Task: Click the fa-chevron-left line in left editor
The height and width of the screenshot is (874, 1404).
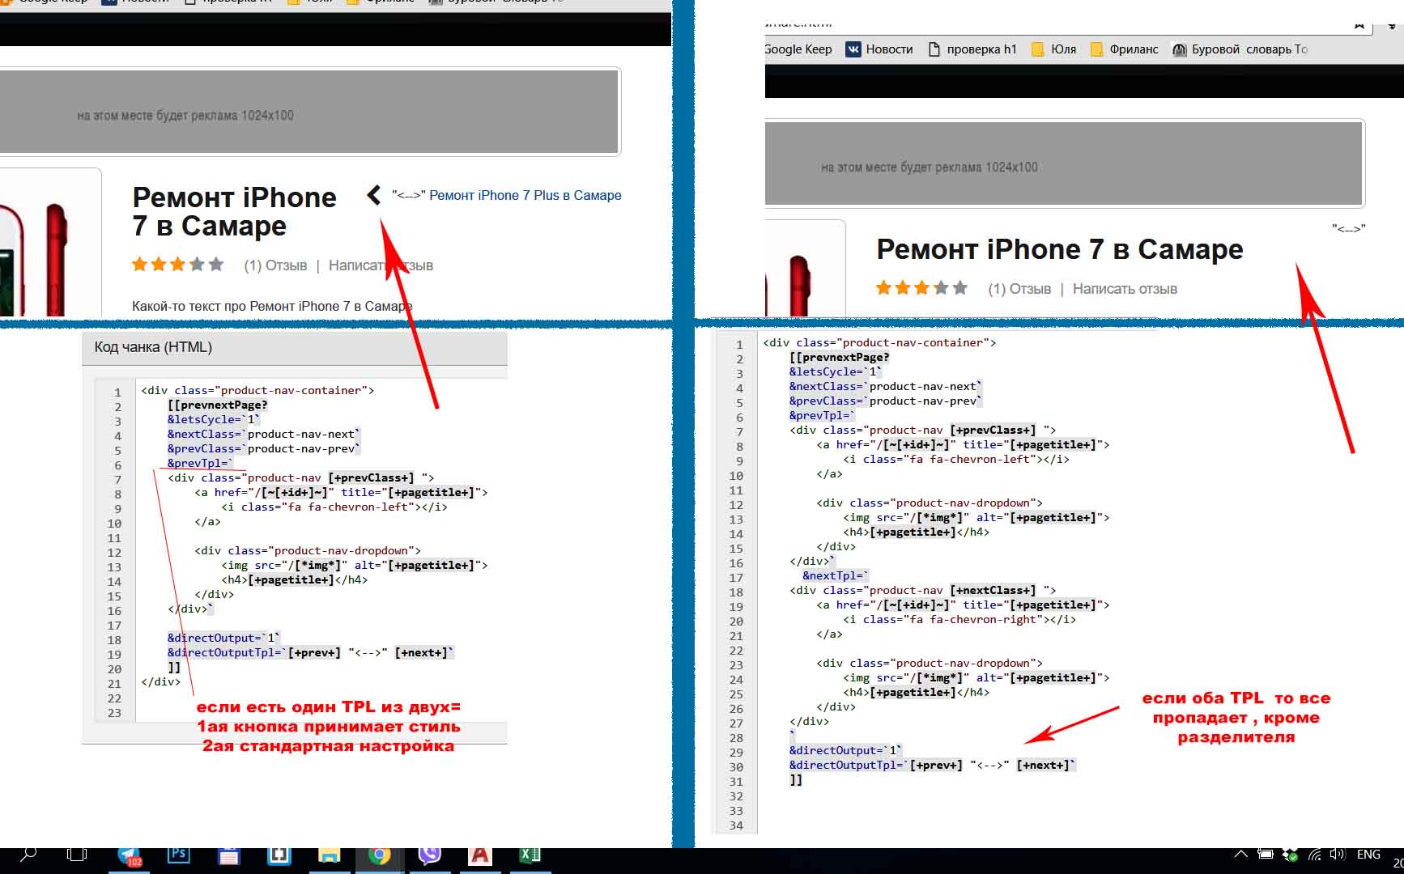Action: pyautogui.click(x=334, y=507)
